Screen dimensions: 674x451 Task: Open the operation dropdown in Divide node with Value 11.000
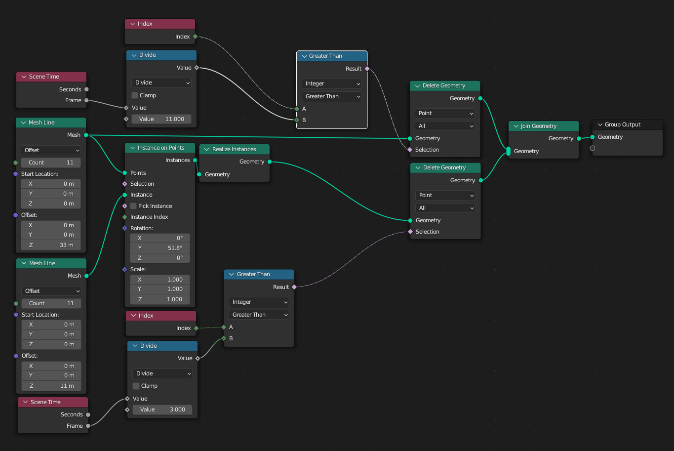pyautogui.click(x=161, y=82)
